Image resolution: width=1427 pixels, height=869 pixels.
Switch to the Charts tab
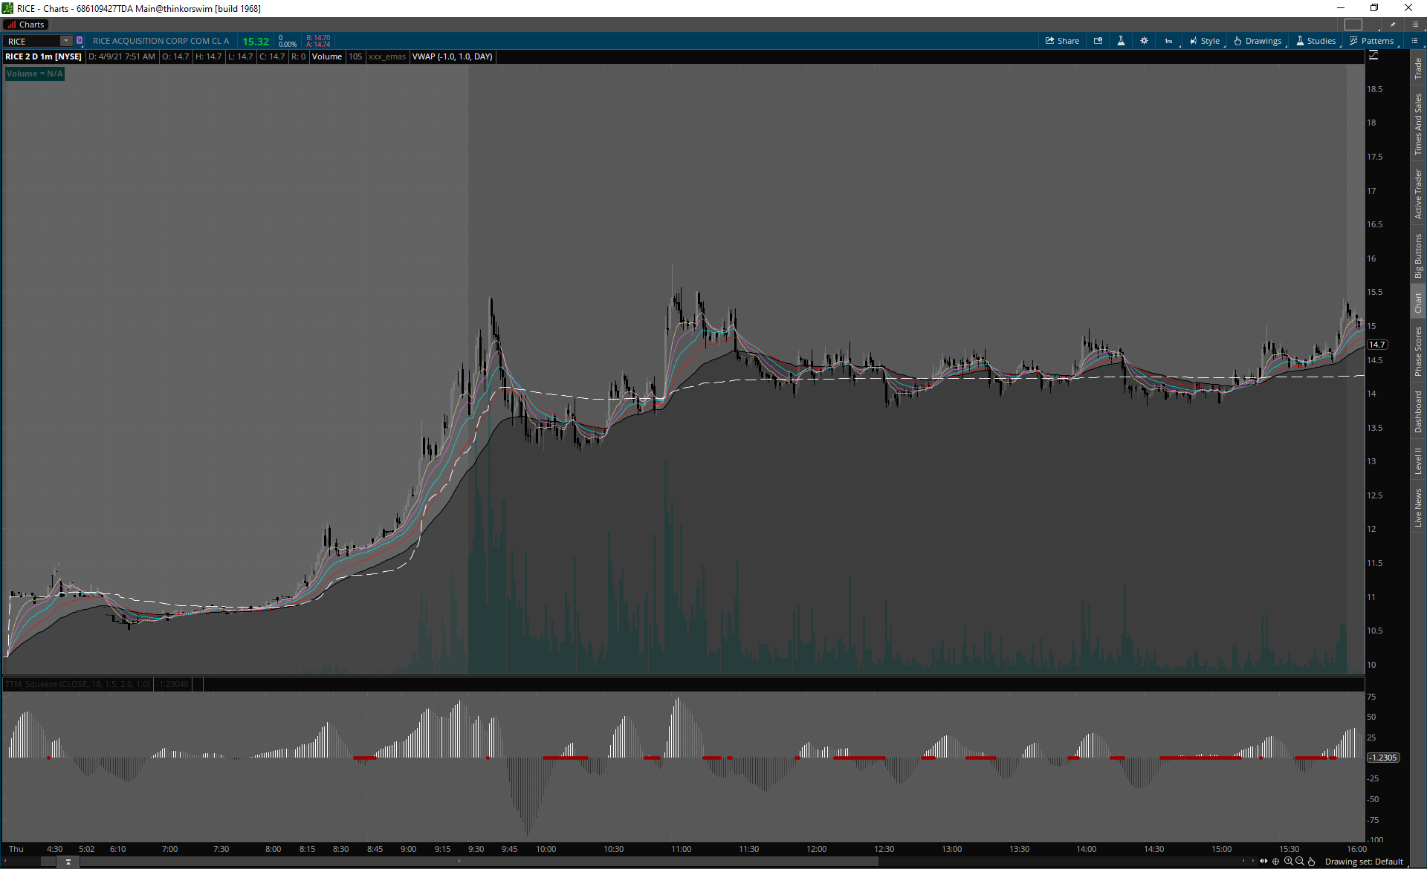[26, 25]
